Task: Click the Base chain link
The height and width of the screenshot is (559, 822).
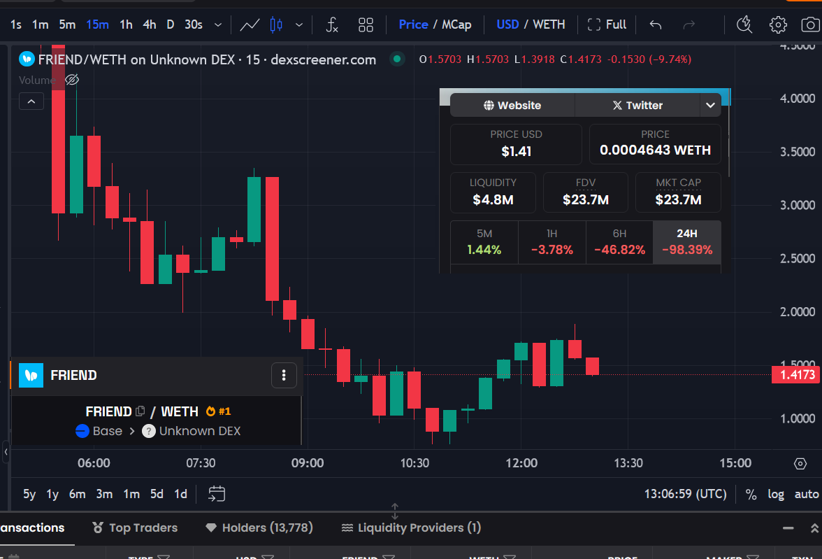Action: [99, 431]
